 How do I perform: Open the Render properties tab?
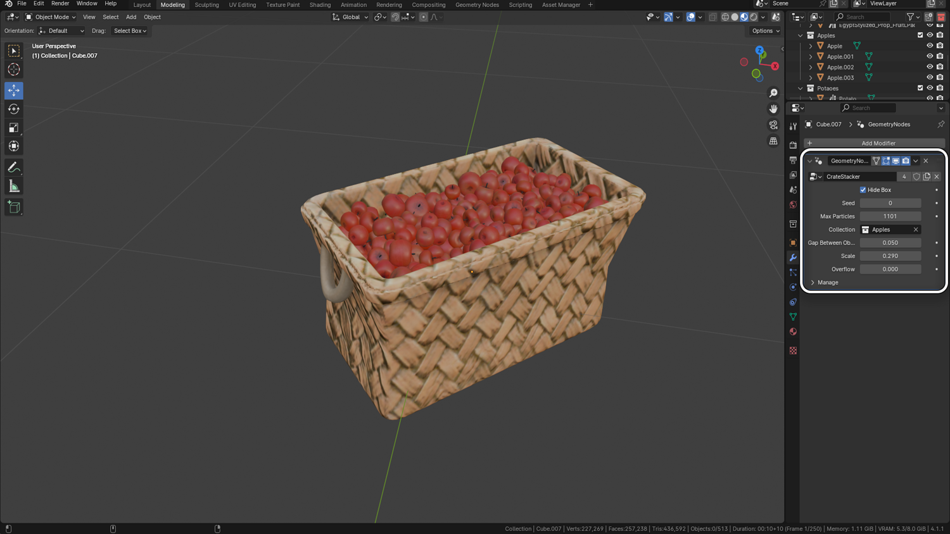(x=793, y=145)
